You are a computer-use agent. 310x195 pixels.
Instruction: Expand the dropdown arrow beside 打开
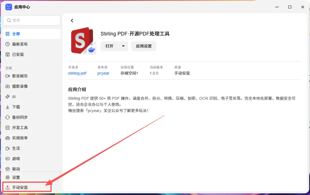(x=123, y=46)
